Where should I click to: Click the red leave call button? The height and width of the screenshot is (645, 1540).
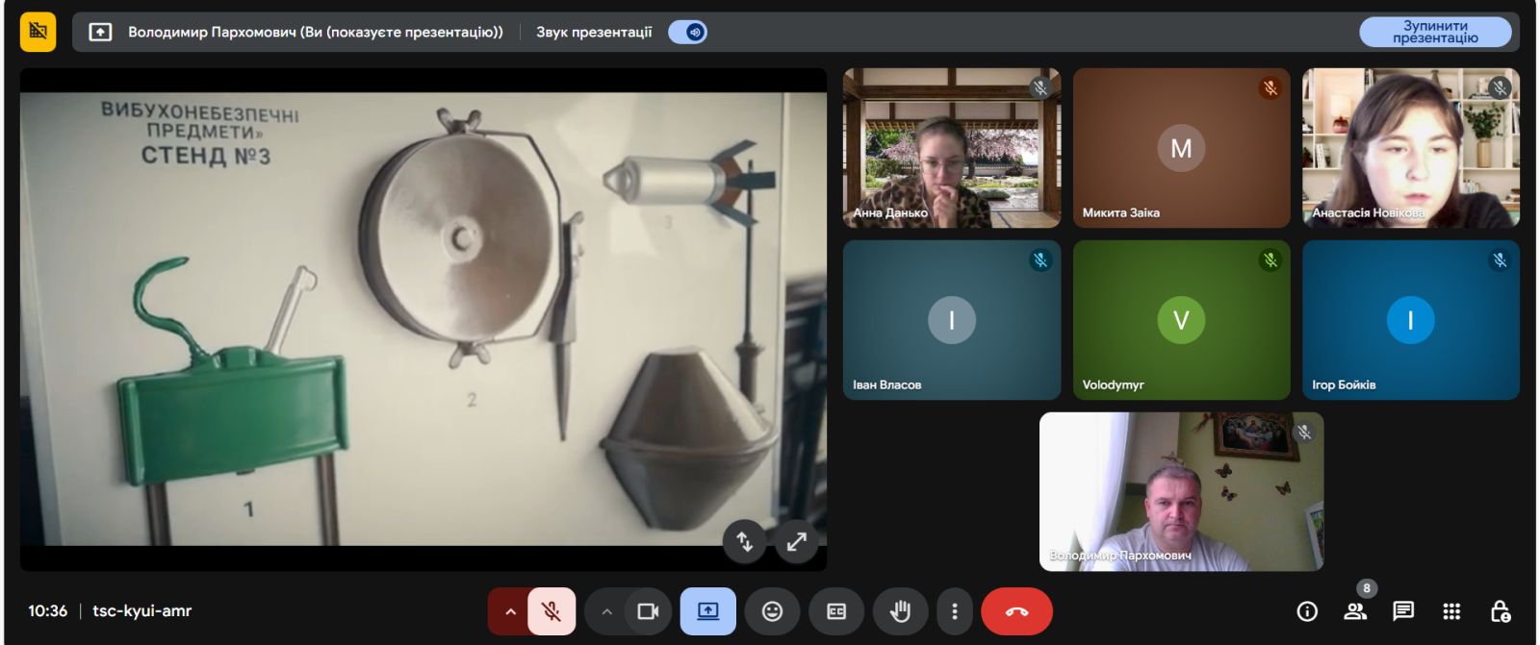click(x=1016, y=611)
